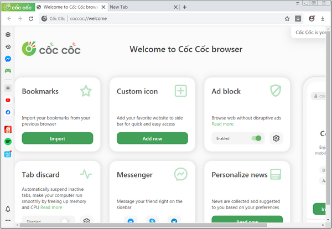Disable the Ad block toggle

point(255,138)
